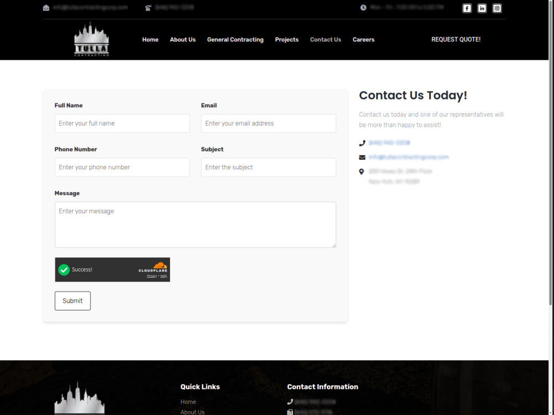
Task: Open the Careers menu item
Action: coord(363,39)
